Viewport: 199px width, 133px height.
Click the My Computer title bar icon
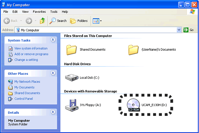pos(4,5)
